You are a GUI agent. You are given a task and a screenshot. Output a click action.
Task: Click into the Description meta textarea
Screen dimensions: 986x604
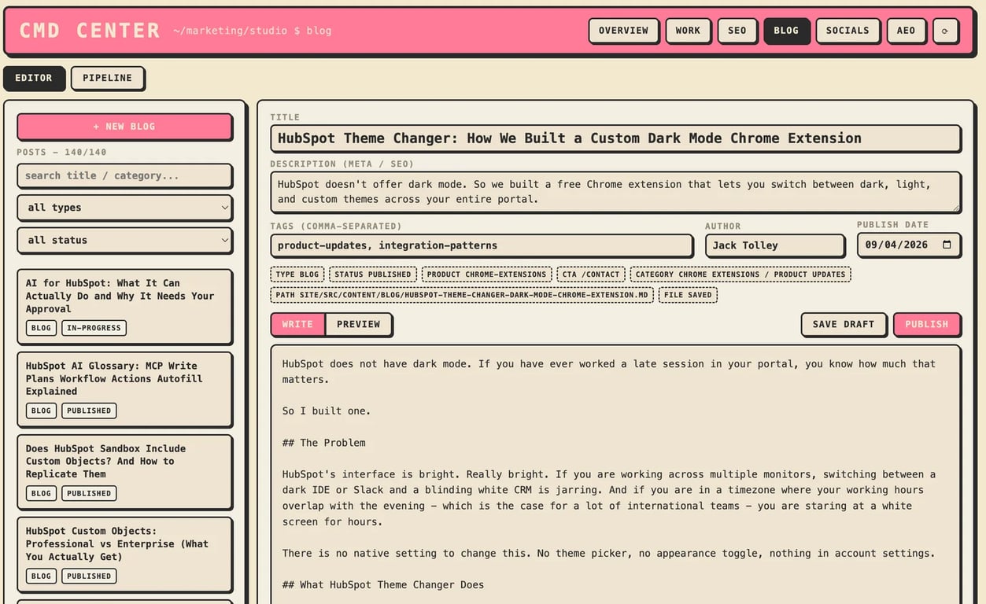[x=615, y=192]
